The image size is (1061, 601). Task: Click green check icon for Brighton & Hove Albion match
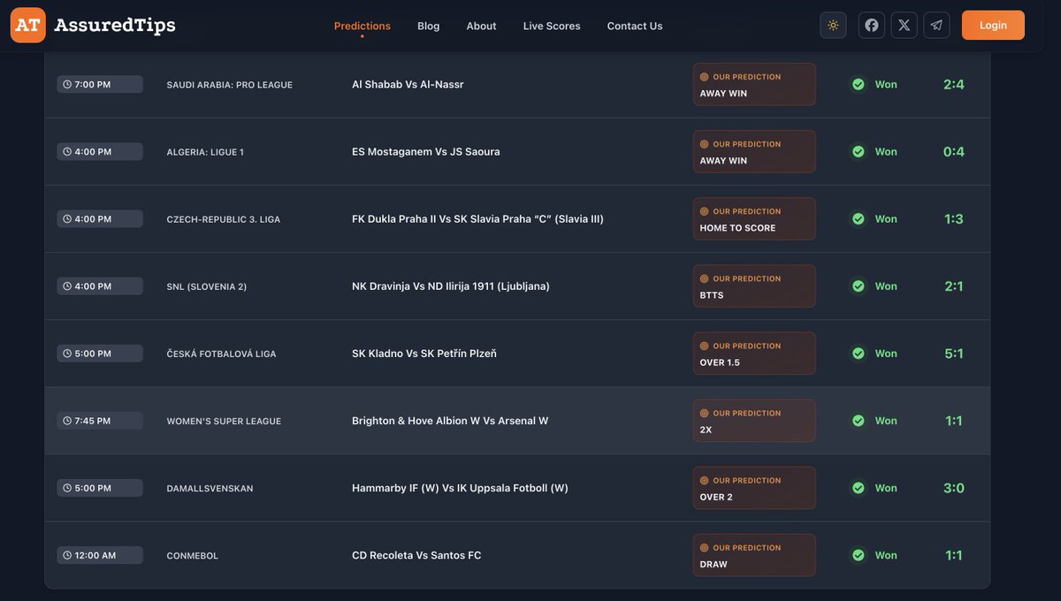click(858, 421)
